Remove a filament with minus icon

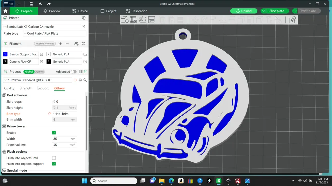click(67, 44)
